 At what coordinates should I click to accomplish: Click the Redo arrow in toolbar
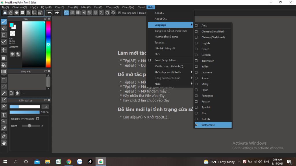click(57, 13)
